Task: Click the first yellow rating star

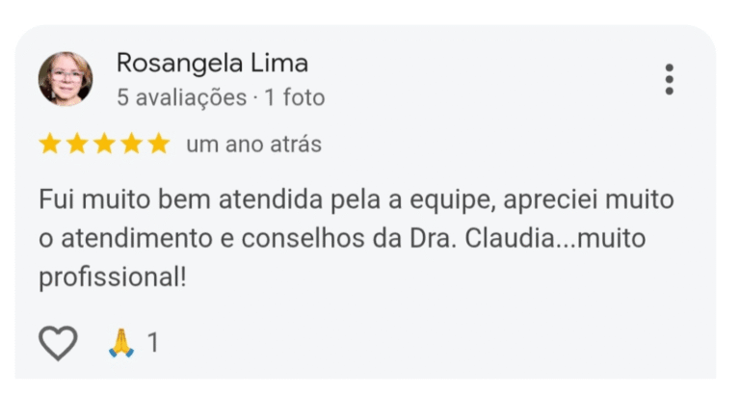Action: coord(49,145)
